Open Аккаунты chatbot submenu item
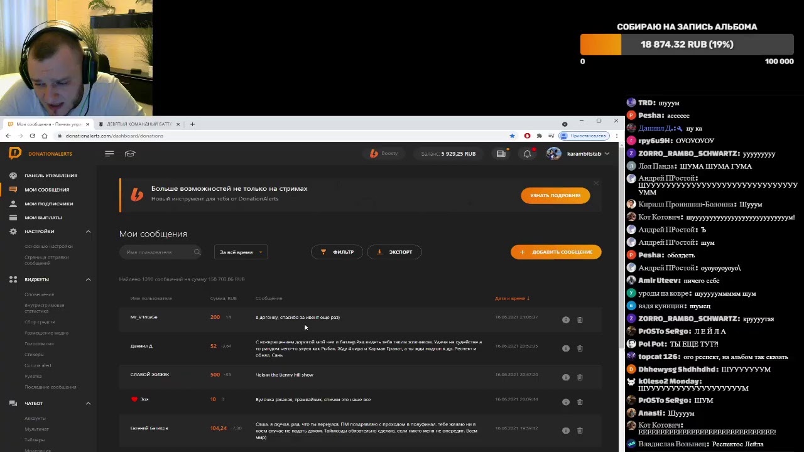804x452 pixels. click(35, 418)
